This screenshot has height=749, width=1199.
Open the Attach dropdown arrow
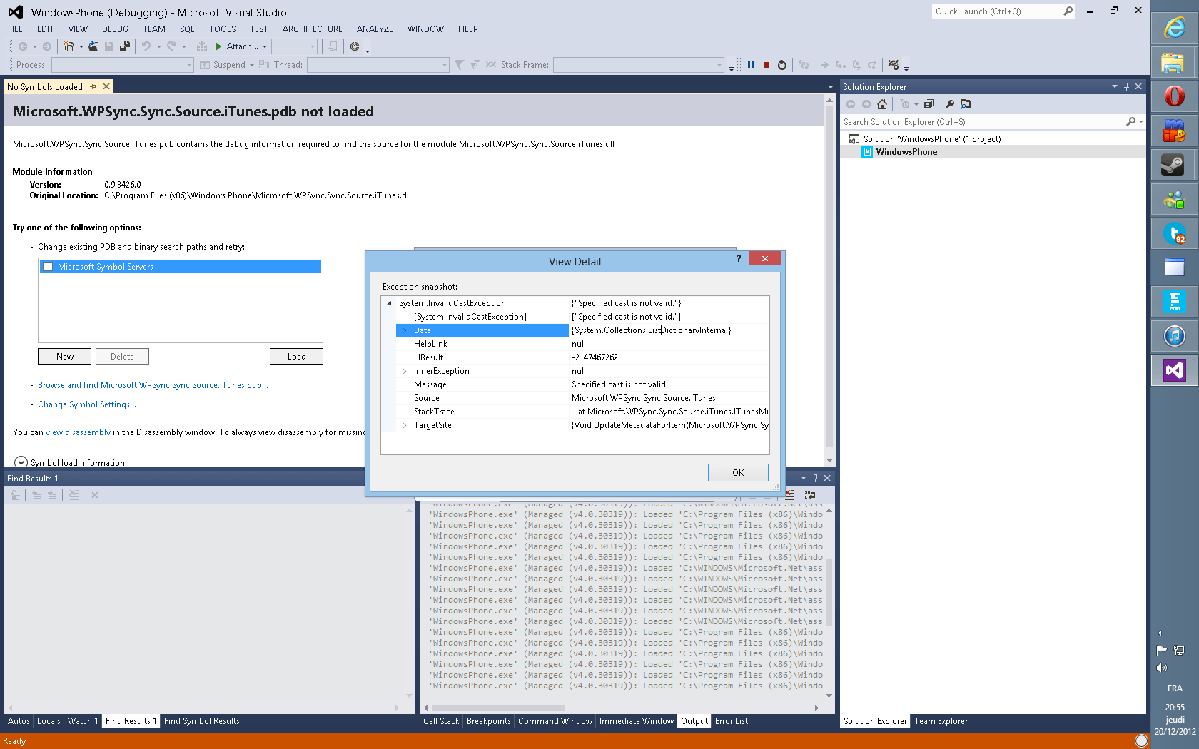(265, 46)
